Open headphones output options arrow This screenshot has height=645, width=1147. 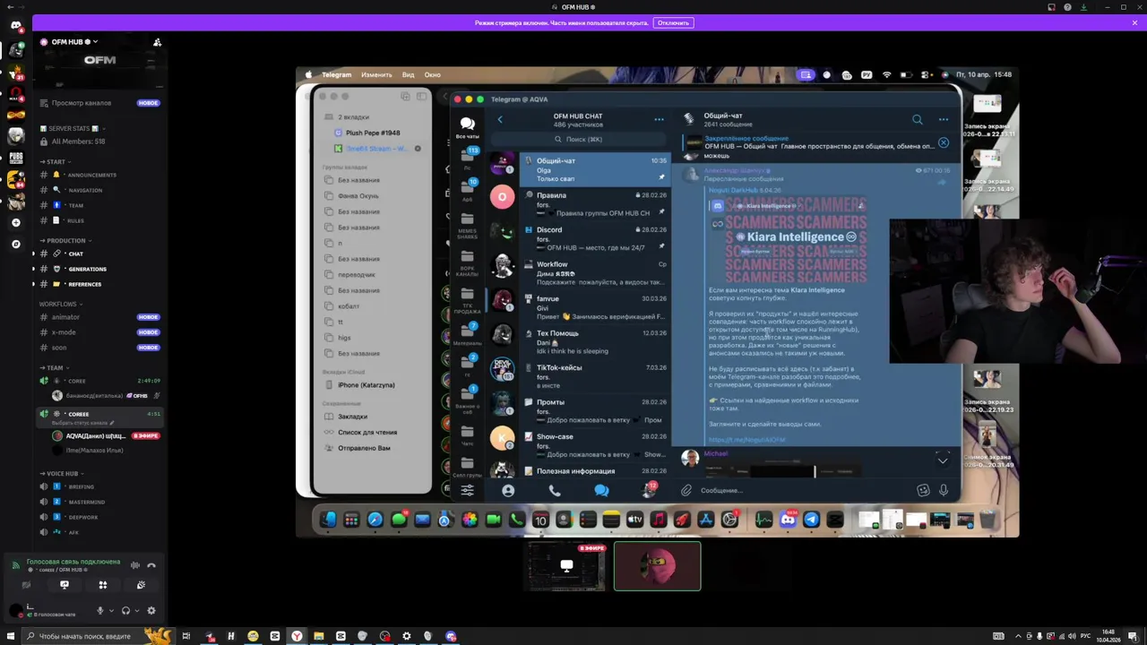pyautogui.click(x=137, y=611)
